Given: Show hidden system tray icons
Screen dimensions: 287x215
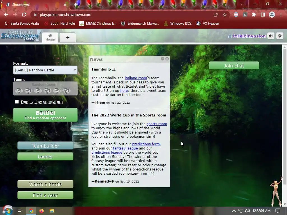Looking at the screenshot, I should pos(234,211).
